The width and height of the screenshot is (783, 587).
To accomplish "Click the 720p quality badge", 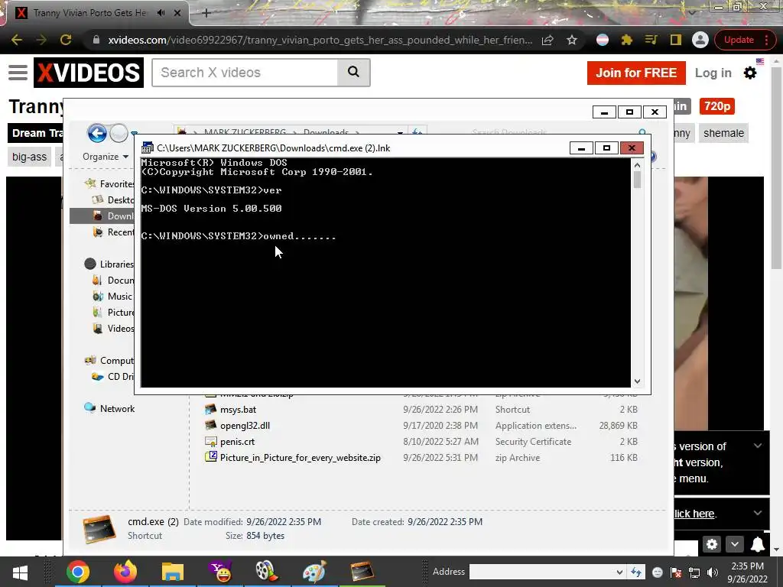I will 717,106.
